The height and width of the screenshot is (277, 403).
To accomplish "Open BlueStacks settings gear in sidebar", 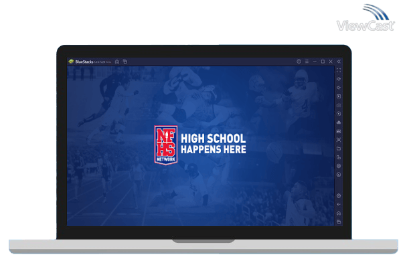I will [x=339, y=196].
